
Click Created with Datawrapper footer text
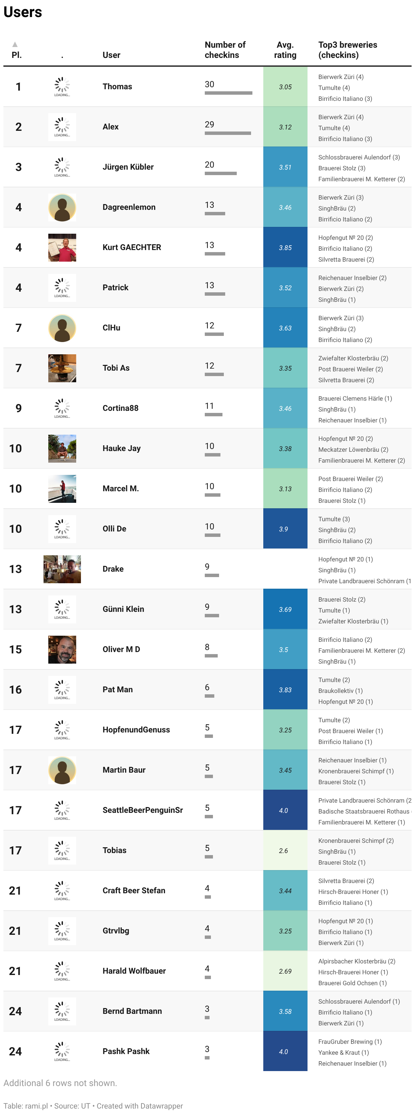pos(139,1106)
